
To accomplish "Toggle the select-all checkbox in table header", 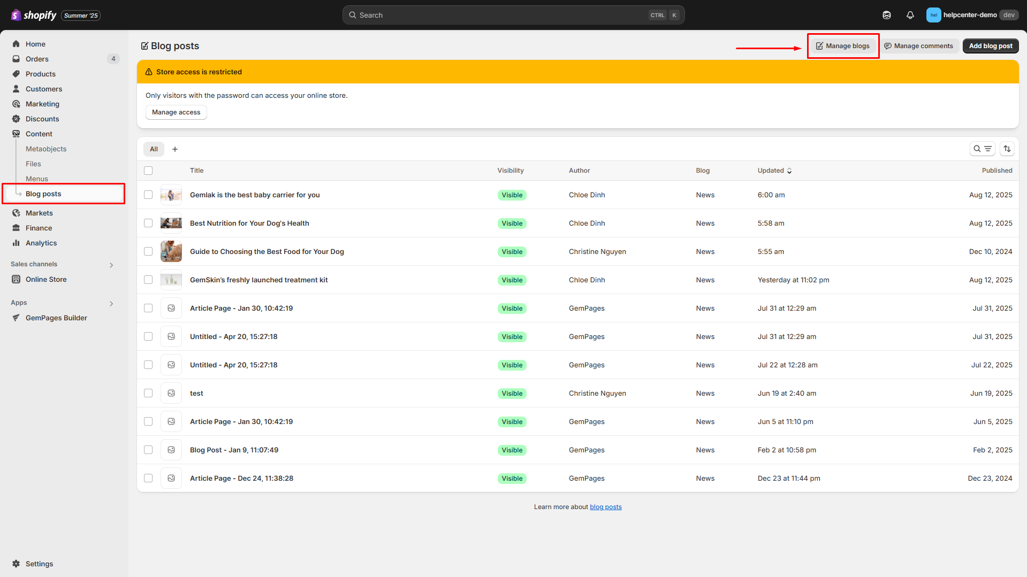I will (148, 171).
